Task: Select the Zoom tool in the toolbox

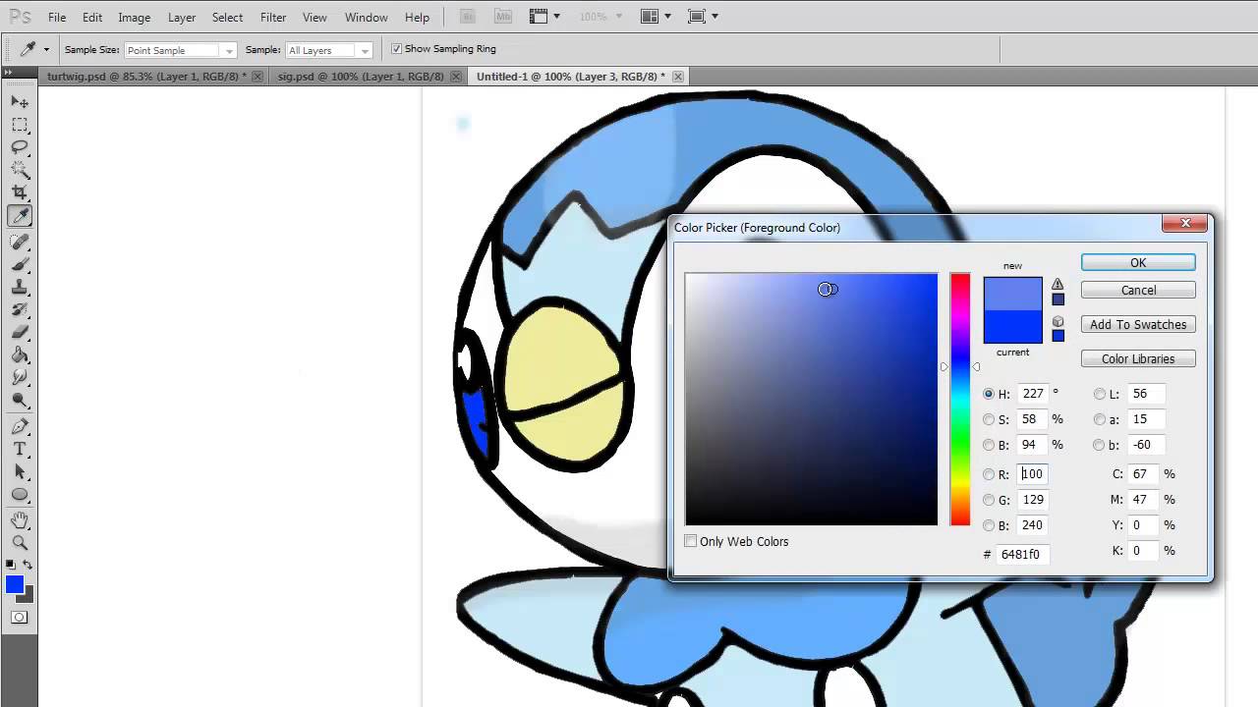Action: coord(20,542)
